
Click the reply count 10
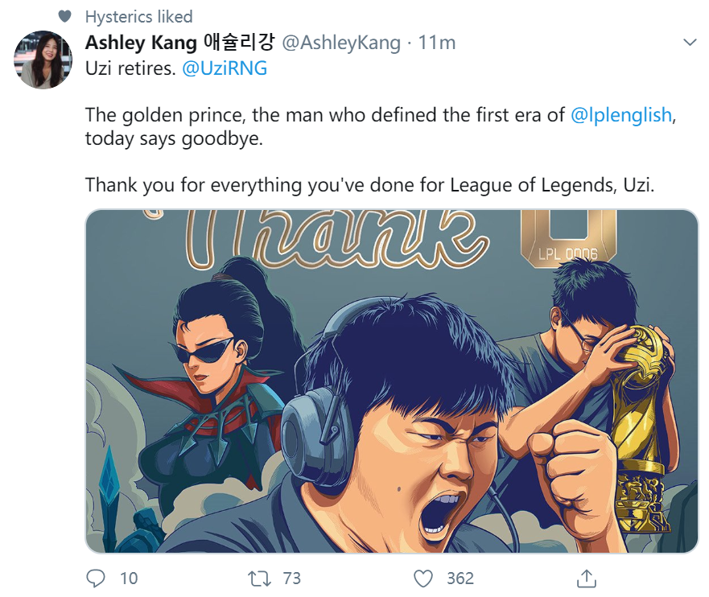pyautogui.click(x=129, y=578)
